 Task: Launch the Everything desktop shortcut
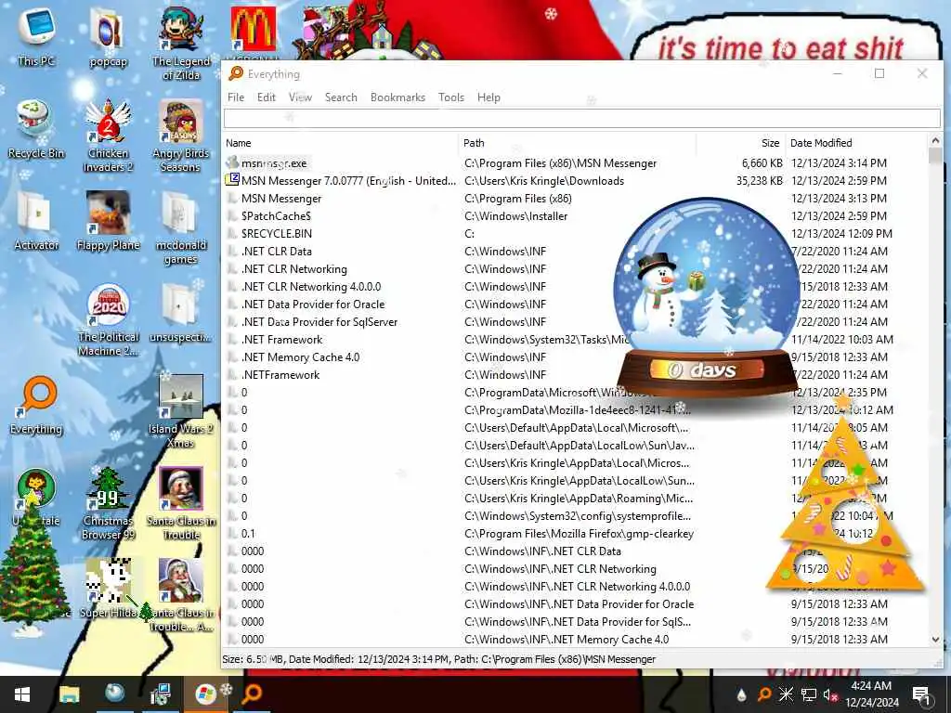[36, 405]
